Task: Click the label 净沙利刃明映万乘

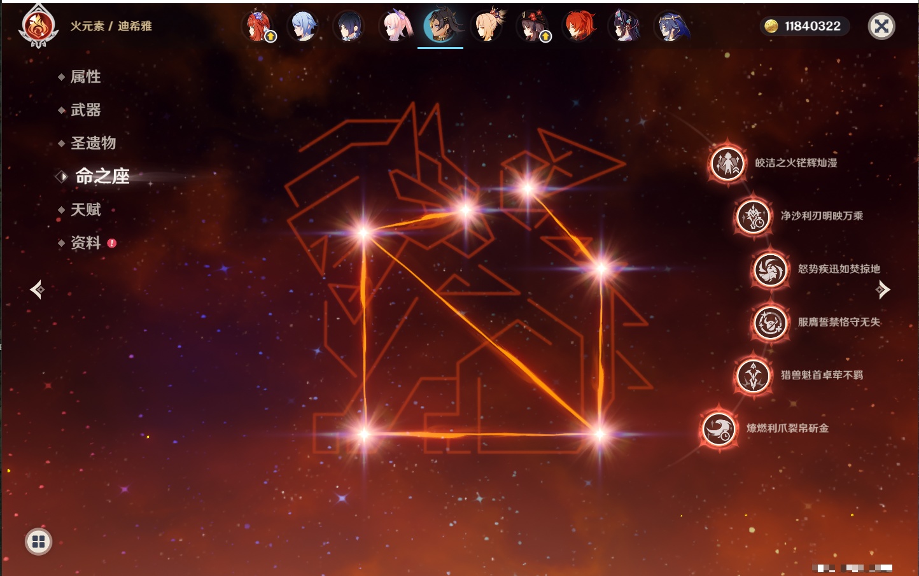Action: point(822,216)
